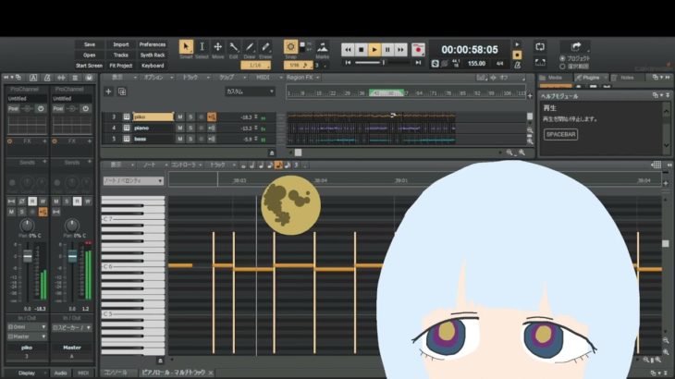Select the second export radio option
This screenshot has width=675, height=379.
[562, 67]
